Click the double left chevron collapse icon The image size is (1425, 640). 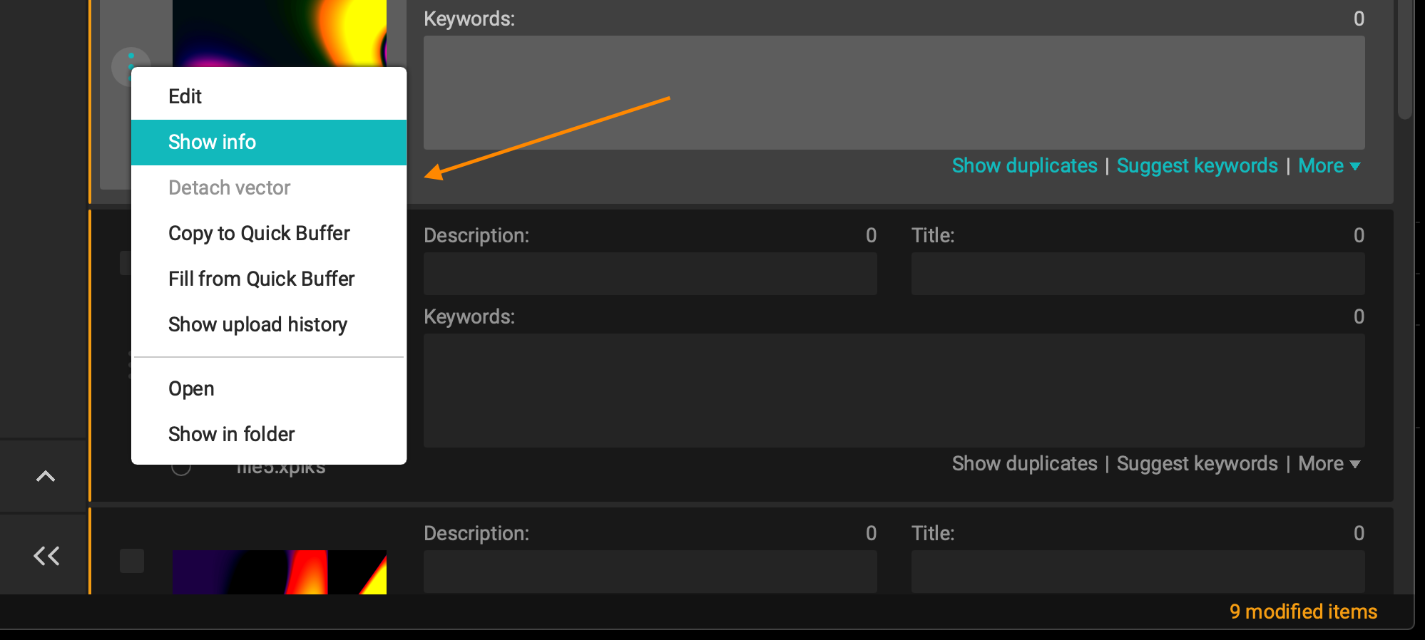point(46,555)
